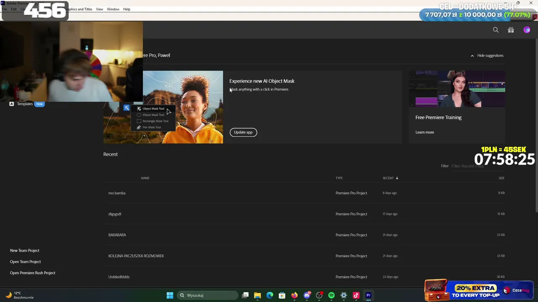
Task: Open the Windows Start menu
Action: (x=170, y=295)
